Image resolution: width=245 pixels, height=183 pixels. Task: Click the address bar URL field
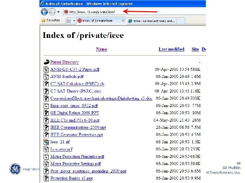(x=134, y=12)
